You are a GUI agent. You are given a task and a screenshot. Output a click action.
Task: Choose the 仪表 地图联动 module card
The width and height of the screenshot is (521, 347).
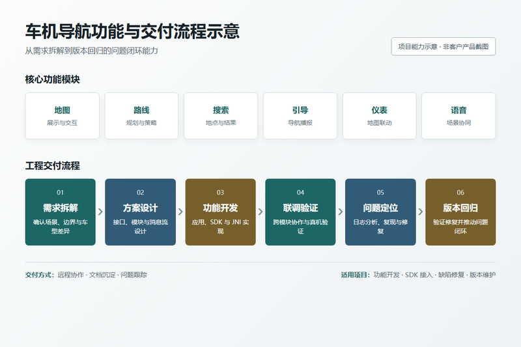tap(380, 116)
